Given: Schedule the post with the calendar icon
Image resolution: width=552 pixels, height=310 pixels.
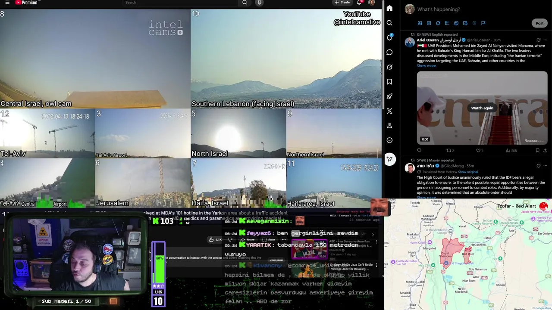Looking at the screenshot, I should [465, 23].
